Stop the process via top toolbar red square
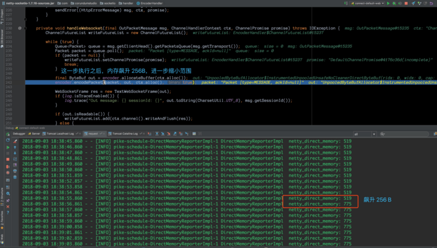The height and width of the screenshot is (248, 437). [406, 3]
